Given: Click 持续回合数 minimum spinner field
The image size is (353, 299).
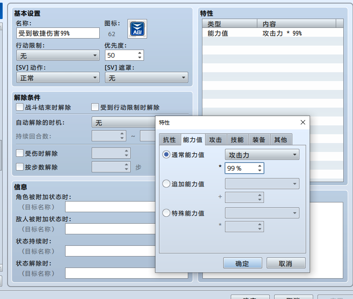Looking at the screenshot, I should click(x=109, y=136).
